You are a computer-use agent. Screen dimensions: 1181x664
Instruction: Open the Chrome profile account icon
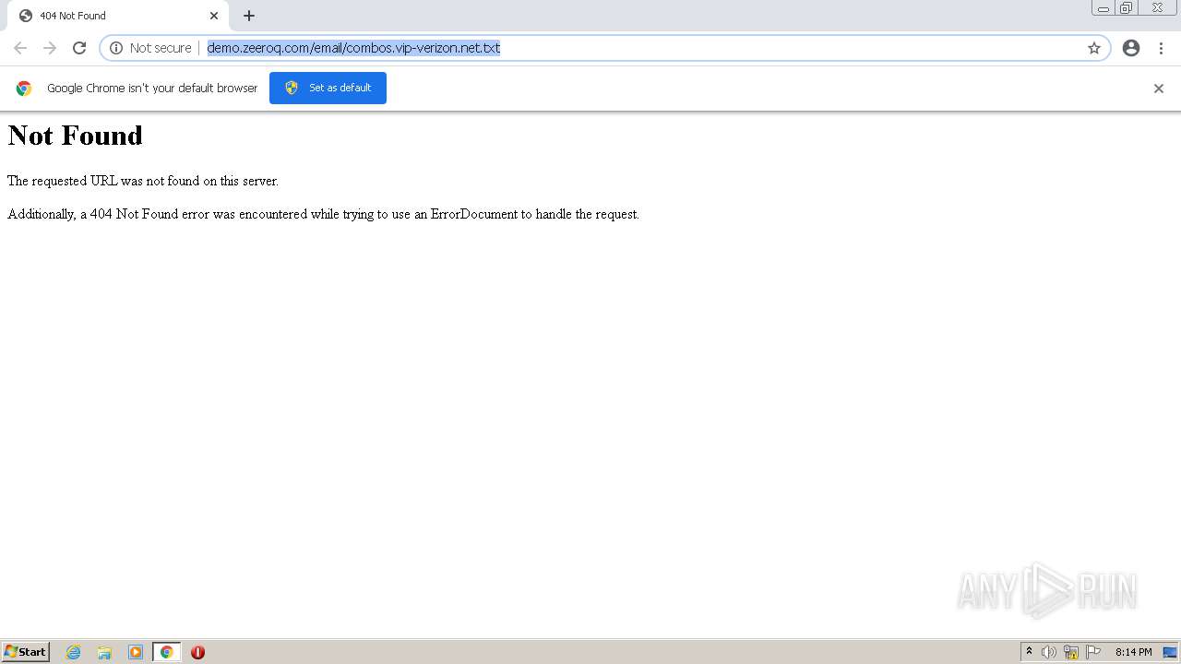1131,48
